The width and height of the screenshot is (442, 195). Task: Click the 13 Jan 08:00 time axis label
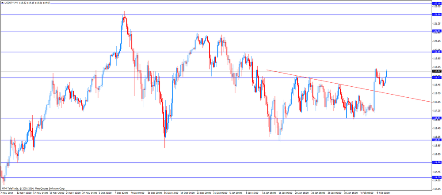click(269, 193)
